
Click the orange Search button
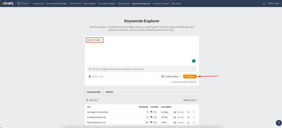click(x=190, y=77)
